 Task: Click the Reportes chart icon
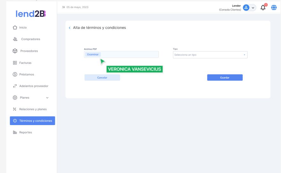pos(15,132)
